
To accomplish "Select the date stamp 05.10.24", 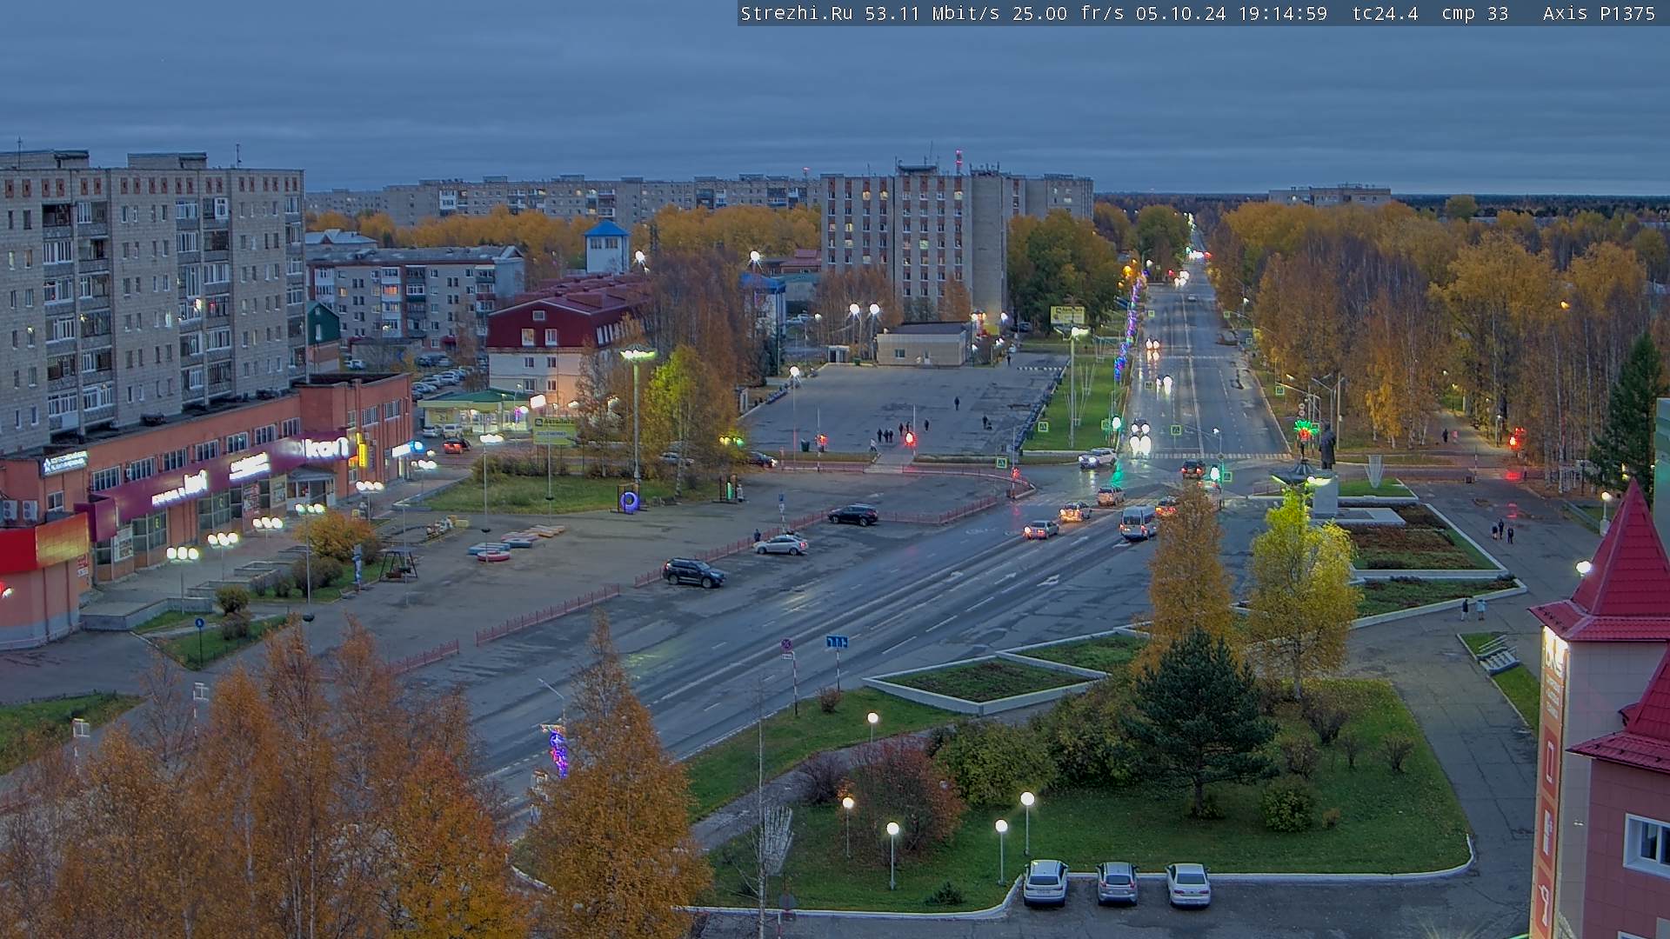I will (1181, 14).
